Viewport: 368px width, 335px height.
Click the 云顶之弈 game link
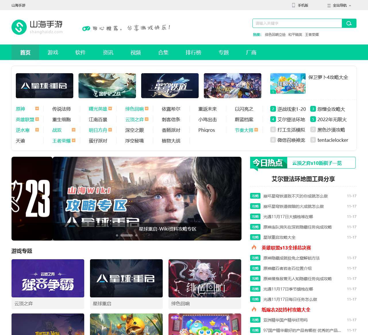coord(135,119)
